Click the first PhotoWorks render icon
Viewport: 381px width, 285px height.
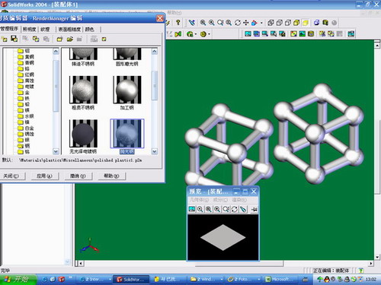coord(248,33)
